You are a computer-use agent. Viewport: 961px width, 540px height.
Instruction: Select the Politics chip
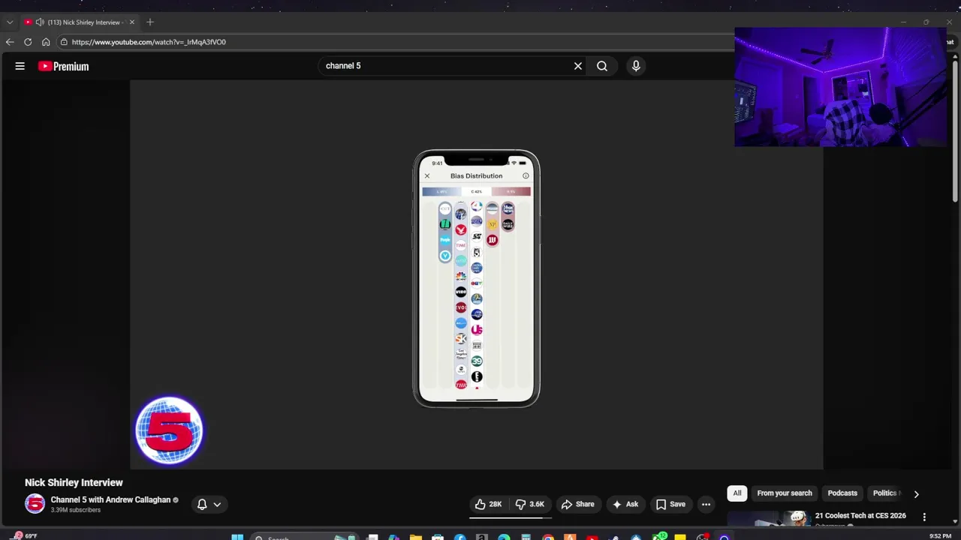[884, 493]
